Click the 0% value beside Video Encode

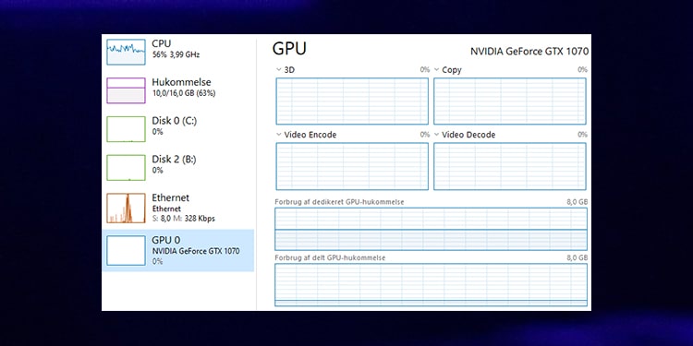(425, 135)
